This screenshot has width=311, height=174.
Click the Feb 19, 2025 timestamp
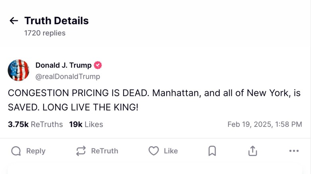click(264, 124)
